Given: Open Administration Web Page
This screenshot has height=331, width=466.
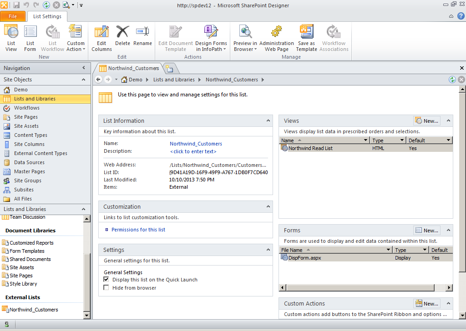Looking at the screenshot, I should tap(276, 38).
